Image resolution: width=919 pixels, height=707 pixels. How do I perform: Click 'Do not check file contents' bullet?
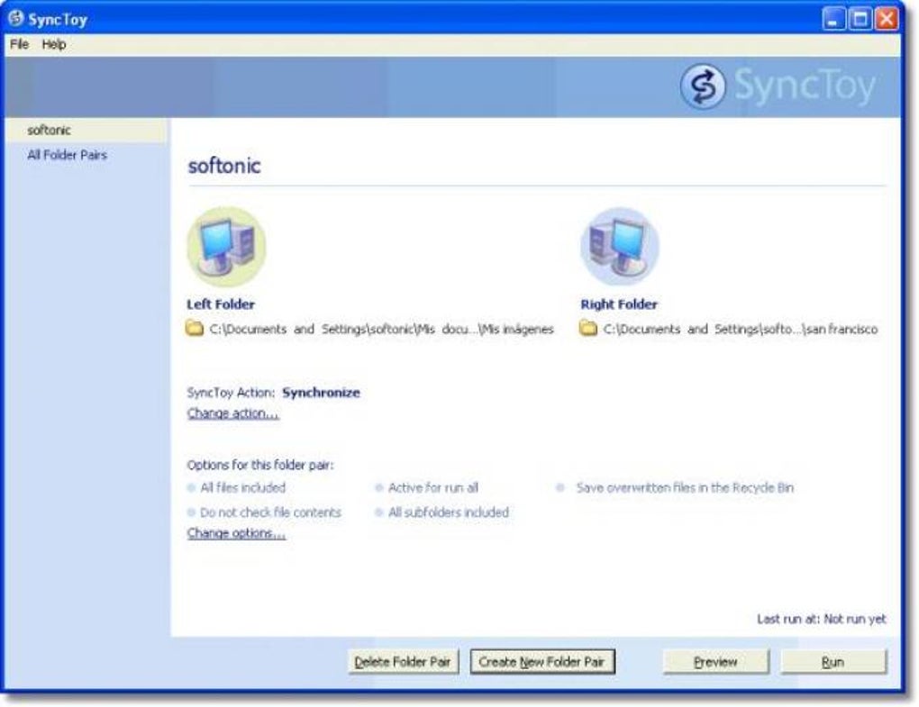tap(191, 512)
